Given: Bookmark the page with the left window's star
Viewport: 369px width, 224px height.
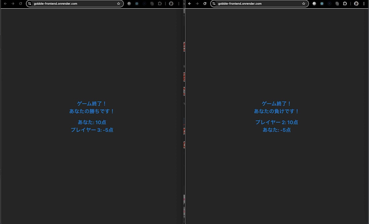Looking at the screenshot, I should [x=118, y=4].
